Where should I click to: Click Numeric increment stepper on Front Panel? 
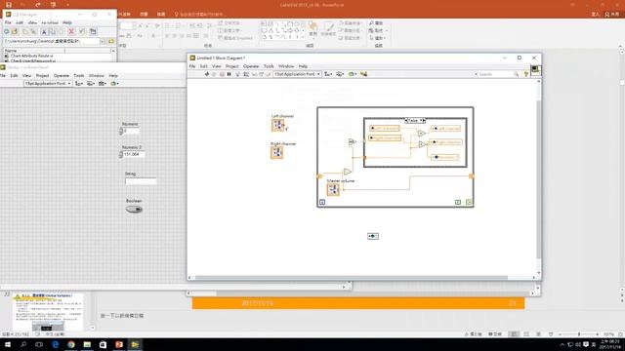[121, 130]
